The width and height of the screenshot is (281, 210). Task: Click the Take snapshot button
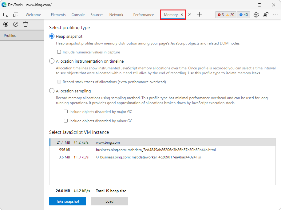[x=67, y=201]
